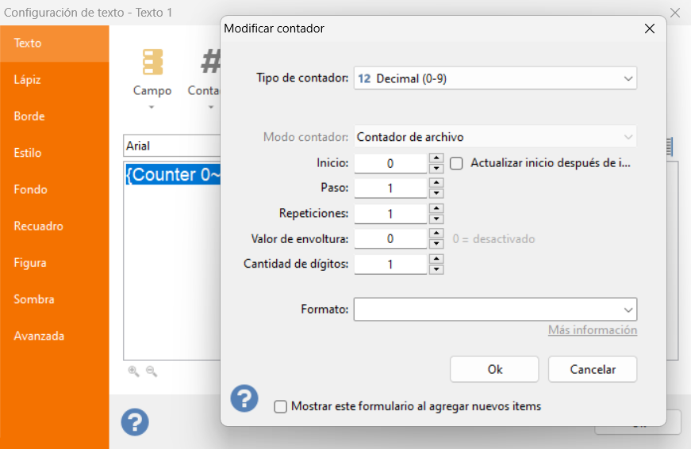Click the Campo field icon
Viewport: 691px width, 449px height.
[152, 62]
